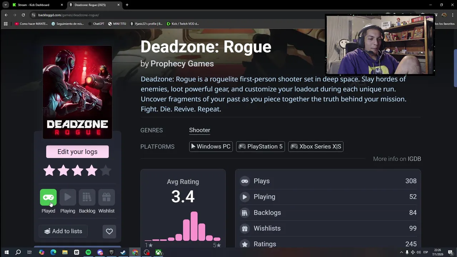The height and width of the screenshot is (257, 457).
Task: Open OBS Studio from taskbar
Action: (147, 252)
